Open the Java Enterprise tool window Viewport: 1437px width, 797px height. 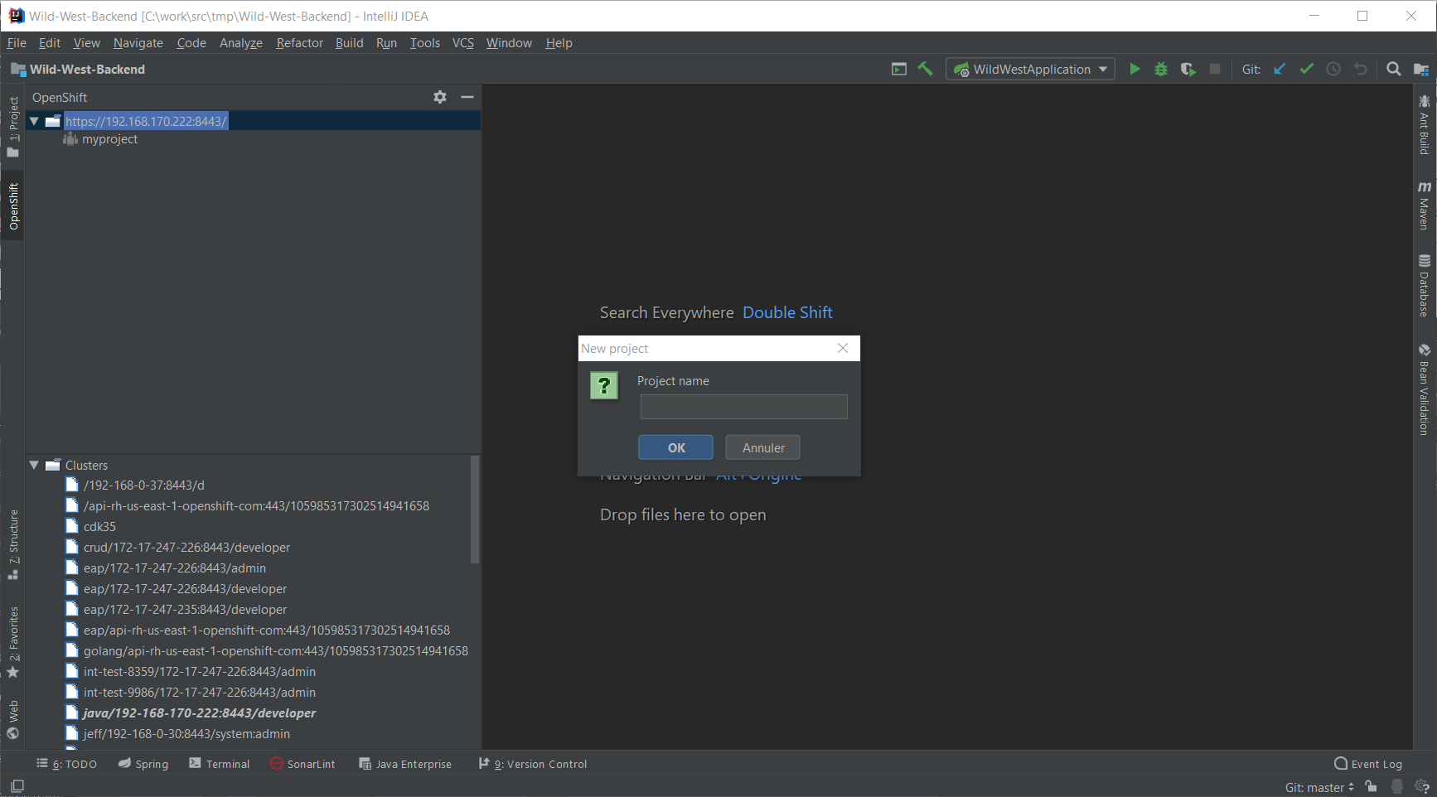405,764
